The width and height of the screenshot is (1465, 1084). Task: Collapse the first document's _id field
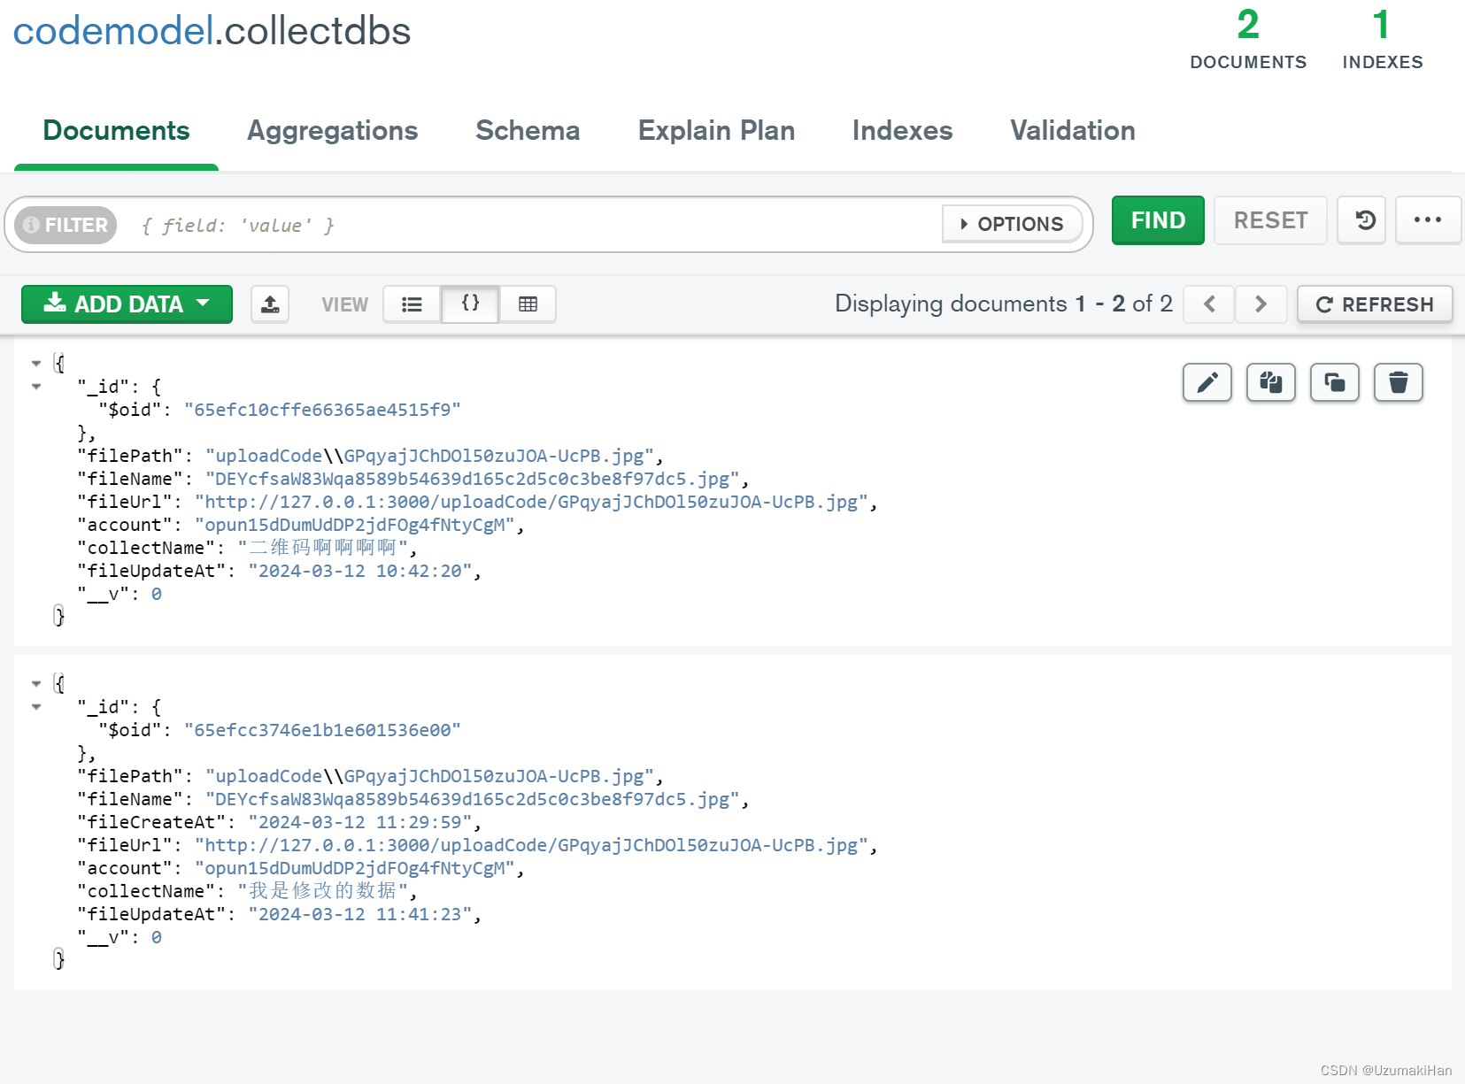pos(36,386)
